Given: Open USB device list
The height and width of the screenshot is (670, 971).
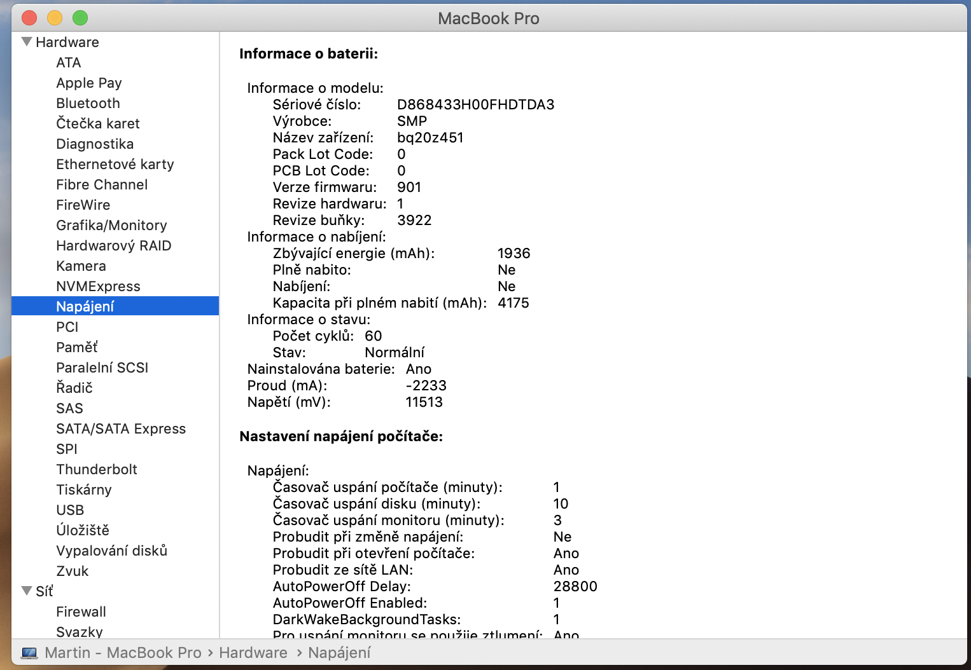Looking at the screenshot, I should pyautogui.click(x=70, y=510).
